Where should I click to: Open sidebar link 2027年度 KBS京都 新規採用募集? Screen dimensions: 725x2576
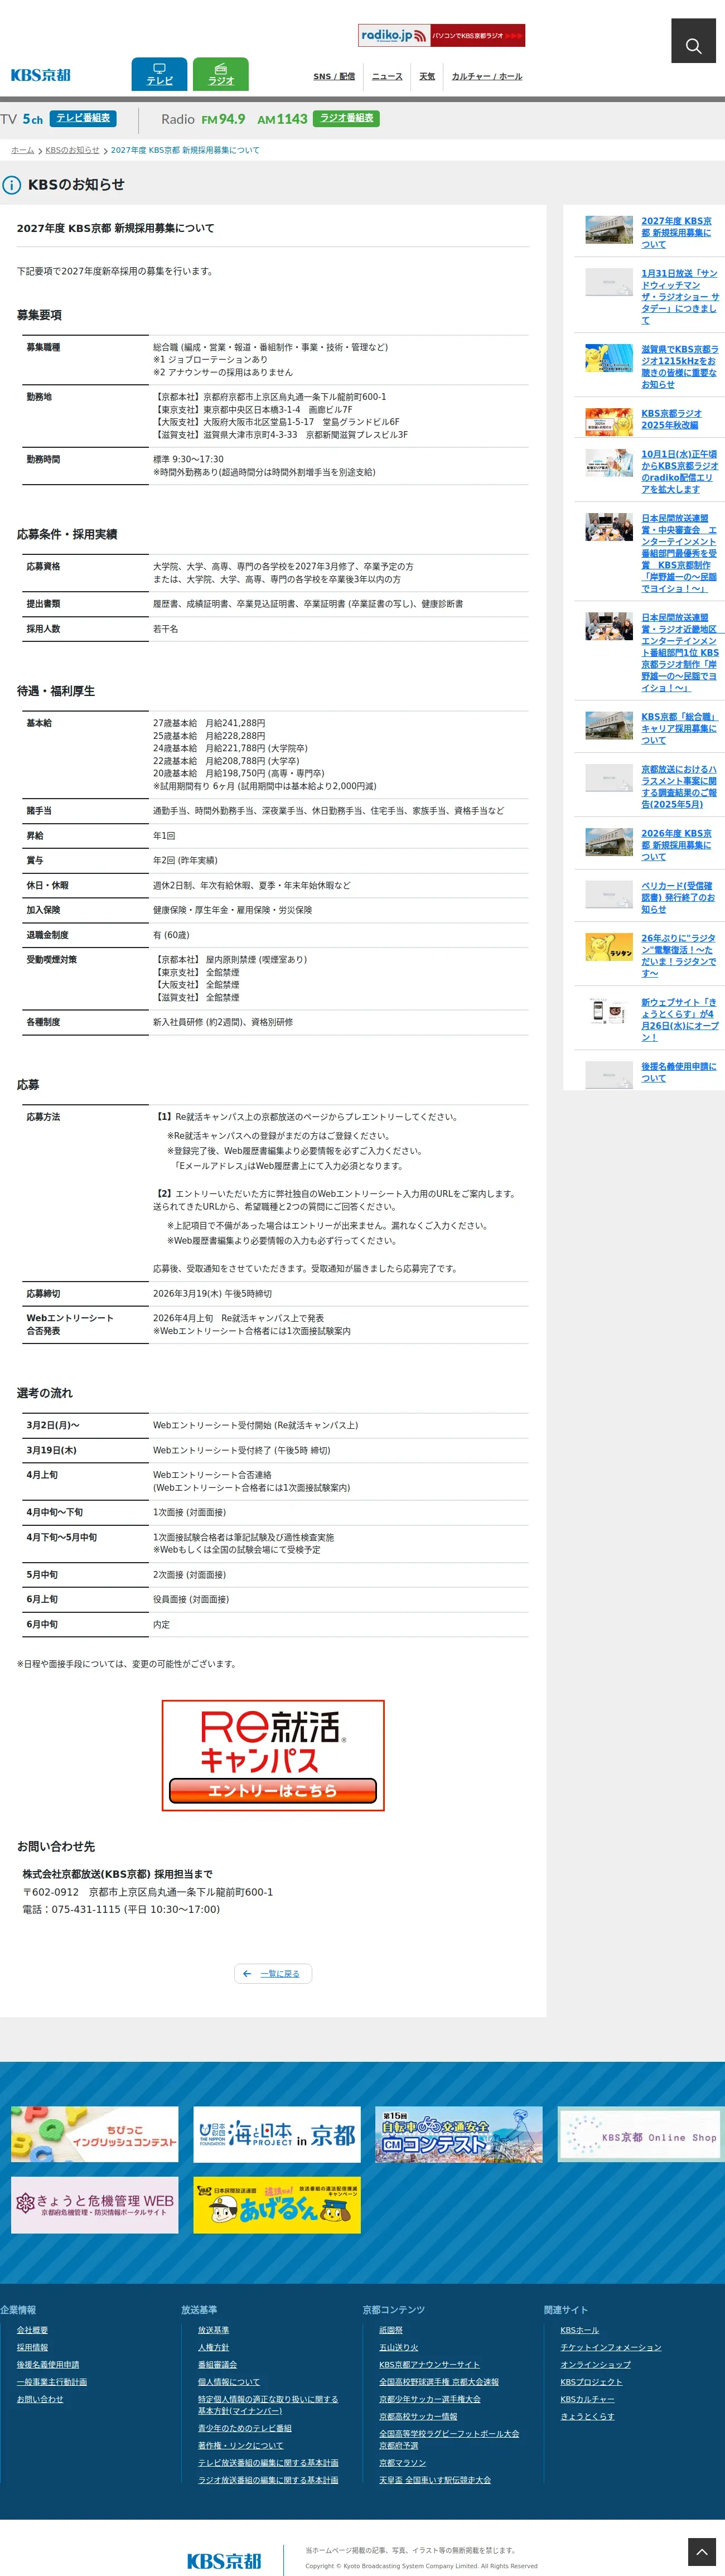[x=678, y=233]
